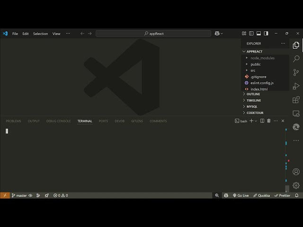Show more menu items ellipsis

68,34
